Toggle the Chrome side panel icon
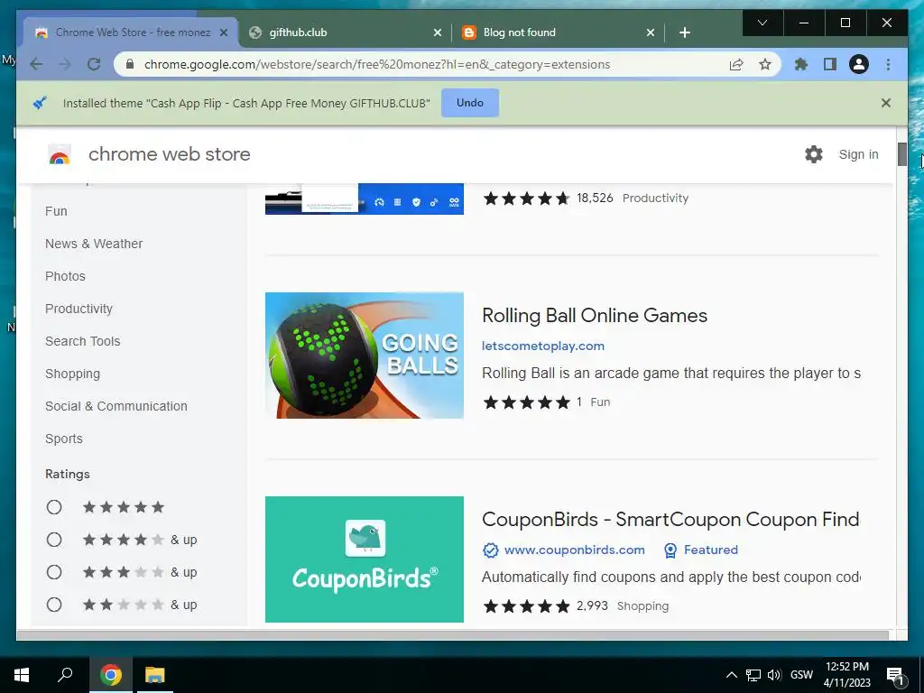The width and height of the screenshot is (924, 693). click(x=830, y=64)
